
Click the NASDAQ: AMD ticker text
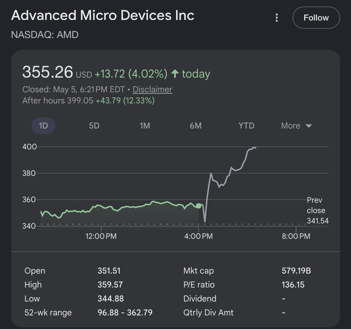tap(45, 35)
